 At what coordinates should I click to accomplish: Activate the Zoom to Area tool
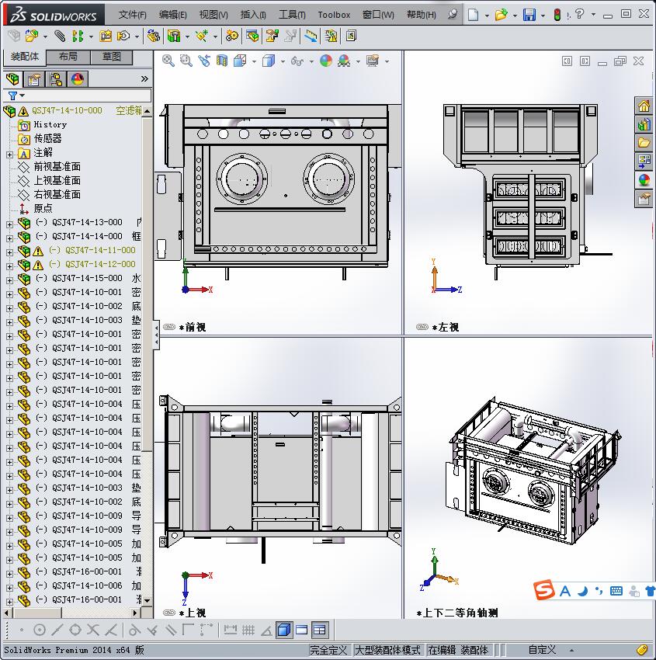coord(186,61)
